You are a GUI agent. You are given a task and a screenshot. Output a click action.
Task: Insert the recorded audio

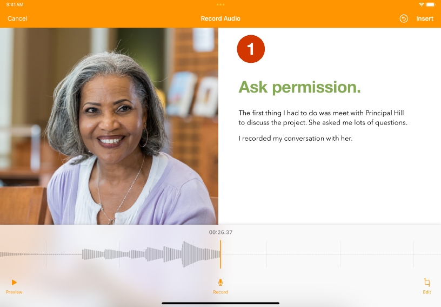pyautogui.click(x=425, y=18)
